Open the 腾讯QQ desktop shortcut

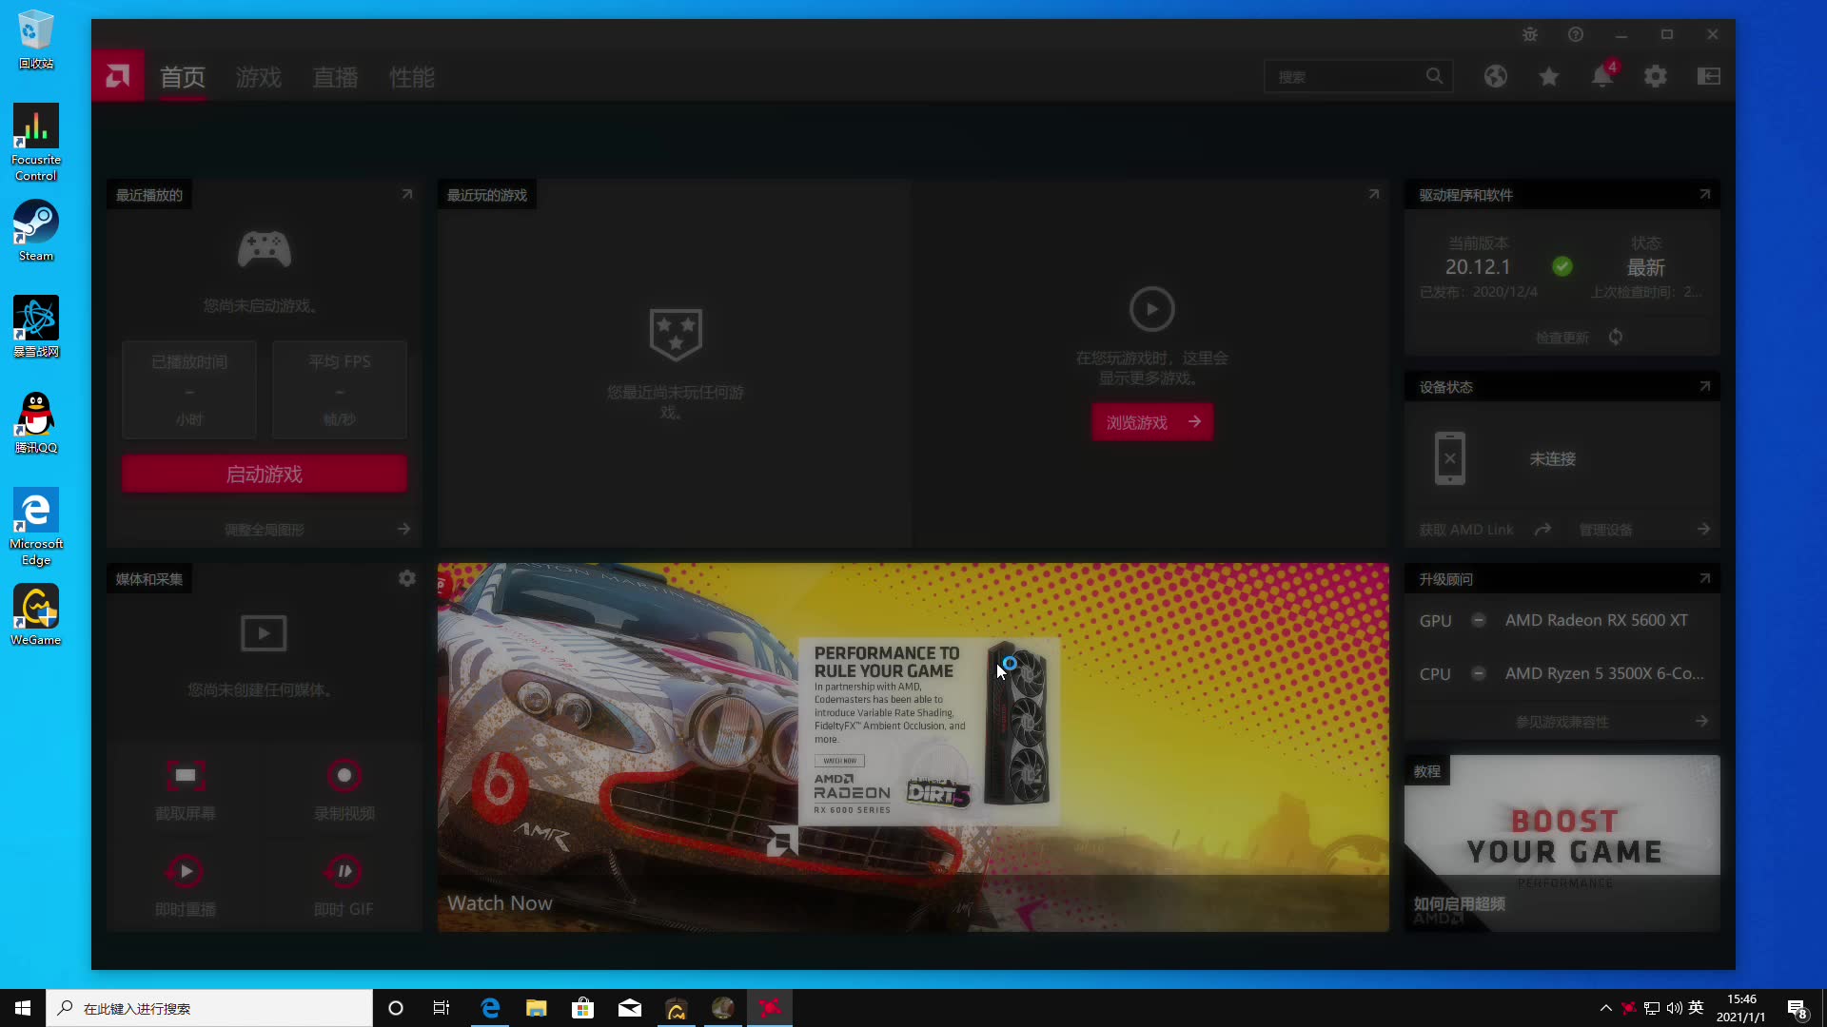coord(36,423)
